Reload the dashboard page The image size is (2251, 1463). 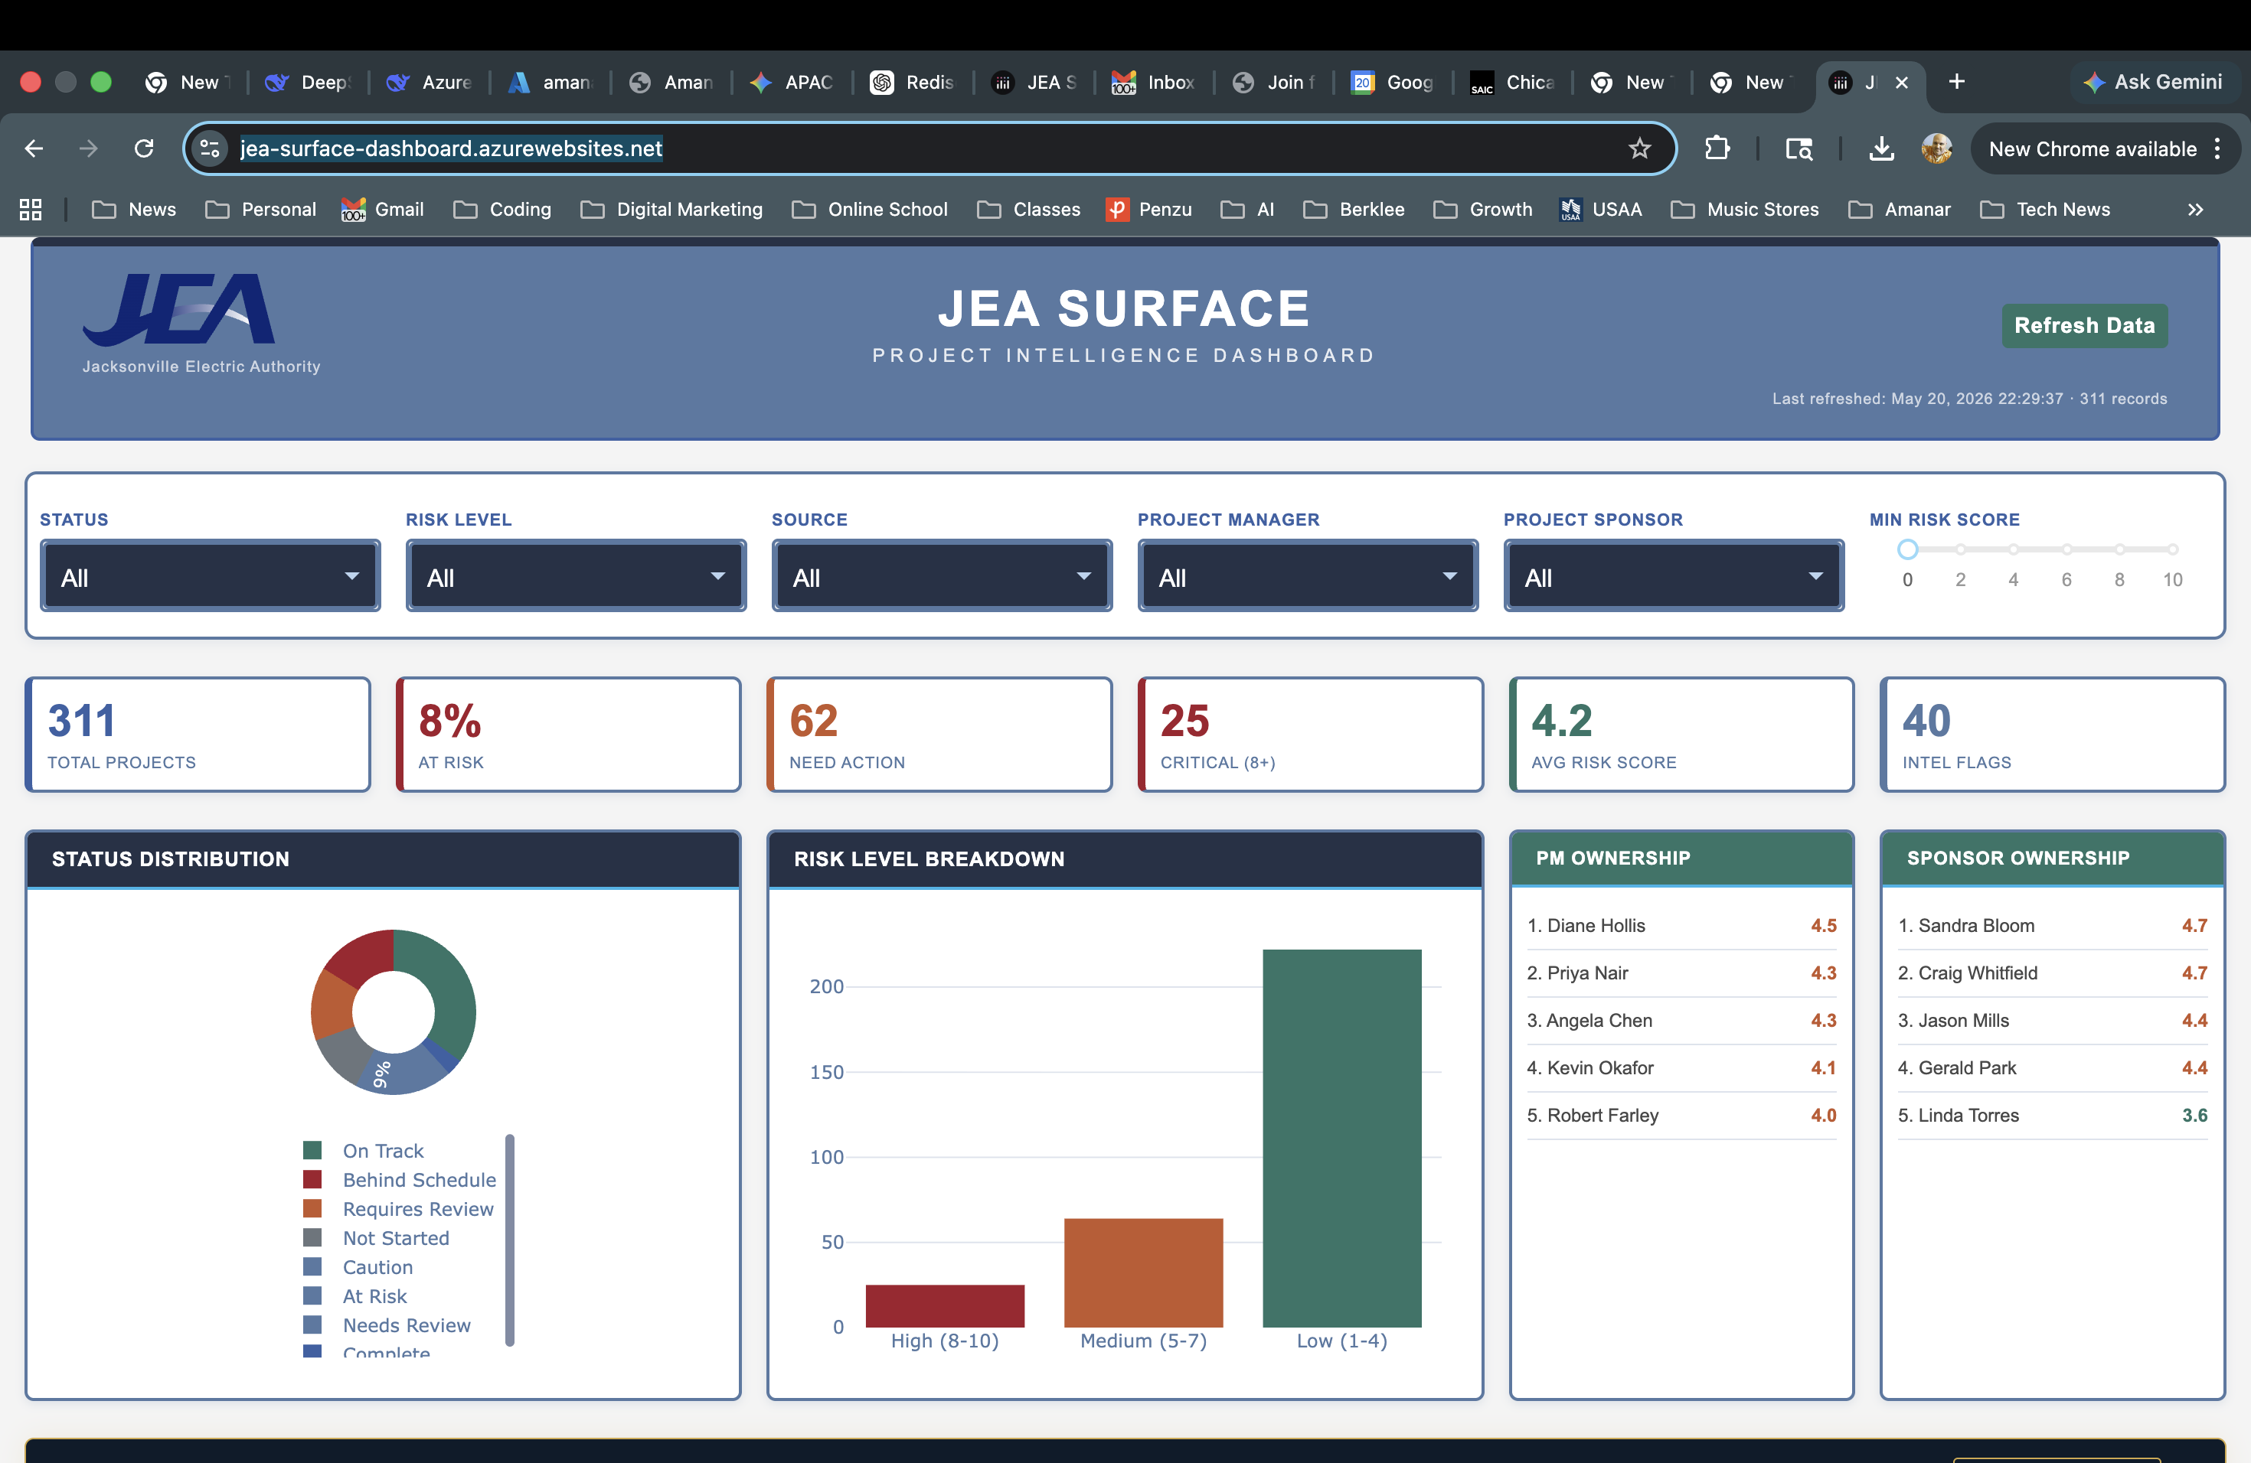tap(144, 148)
